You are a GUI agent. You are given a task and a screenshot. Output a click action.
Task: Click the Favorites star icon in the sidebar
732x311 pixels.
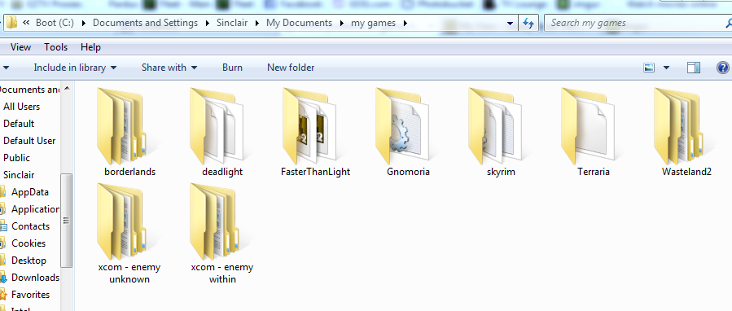point(3,295)
